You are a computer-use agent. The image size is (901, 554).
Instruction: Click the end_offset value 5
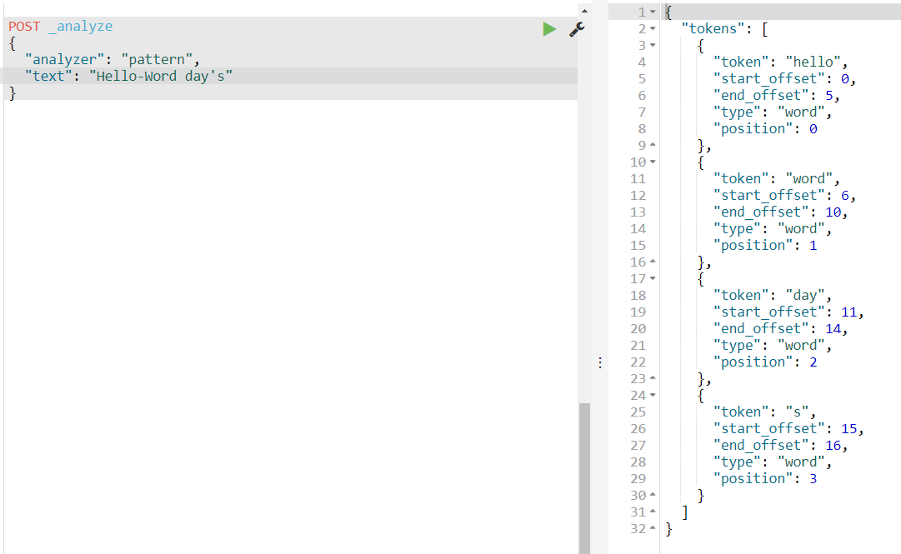point(828,95)
